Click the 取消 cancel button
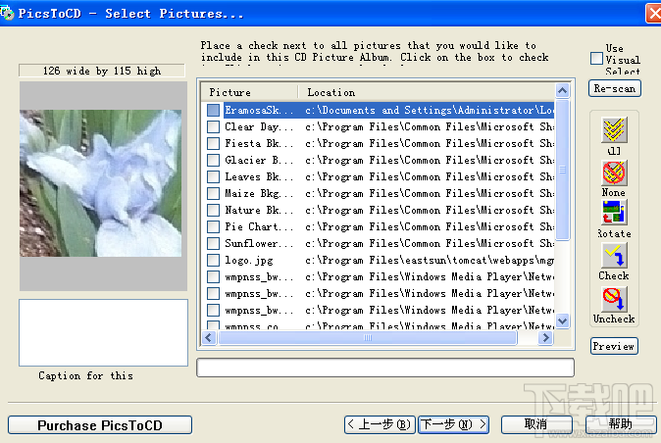661x443 pixels. pyautogui.click(x=536, y=424)
